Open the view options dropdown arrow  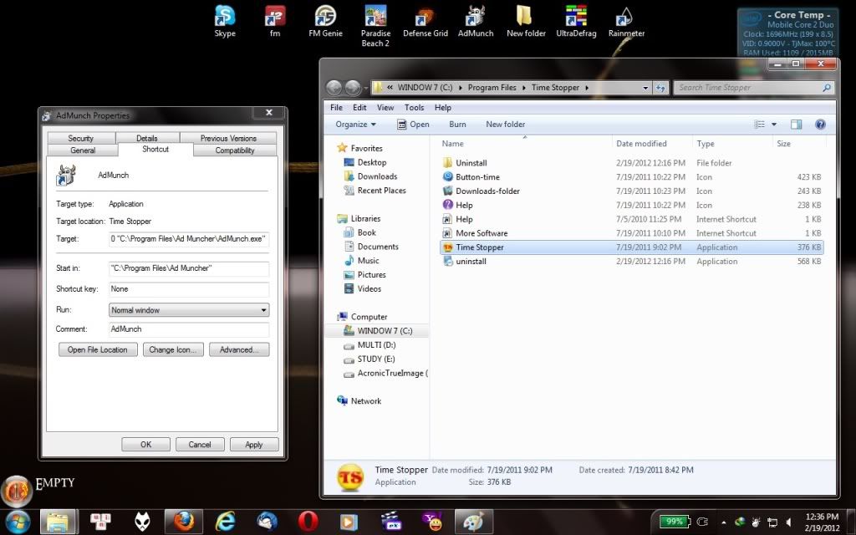pos(773,125)
